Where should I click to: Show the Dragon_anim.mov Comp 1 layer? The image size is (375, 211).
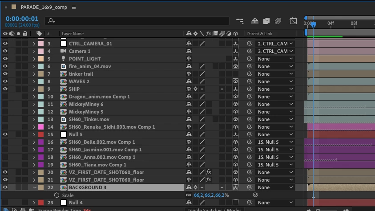point(5,97)
